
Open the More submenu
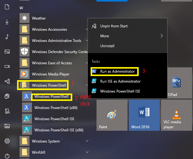[x=128, y=36]
